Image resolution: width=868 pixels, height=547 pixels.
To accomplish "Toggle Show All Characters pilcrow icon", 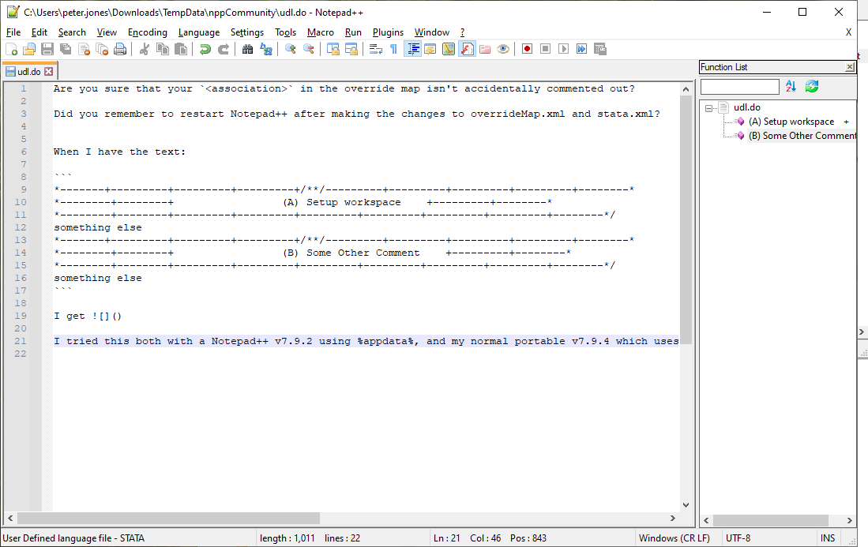I will click(x=393, y=49).
